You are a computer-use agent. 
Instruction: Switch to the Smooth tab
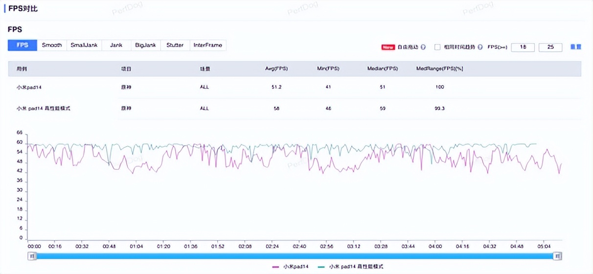52,45
